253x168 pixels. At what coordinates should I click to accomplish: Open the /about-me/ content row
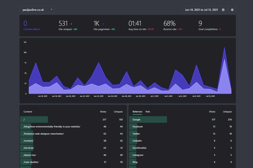pos(73,155)
